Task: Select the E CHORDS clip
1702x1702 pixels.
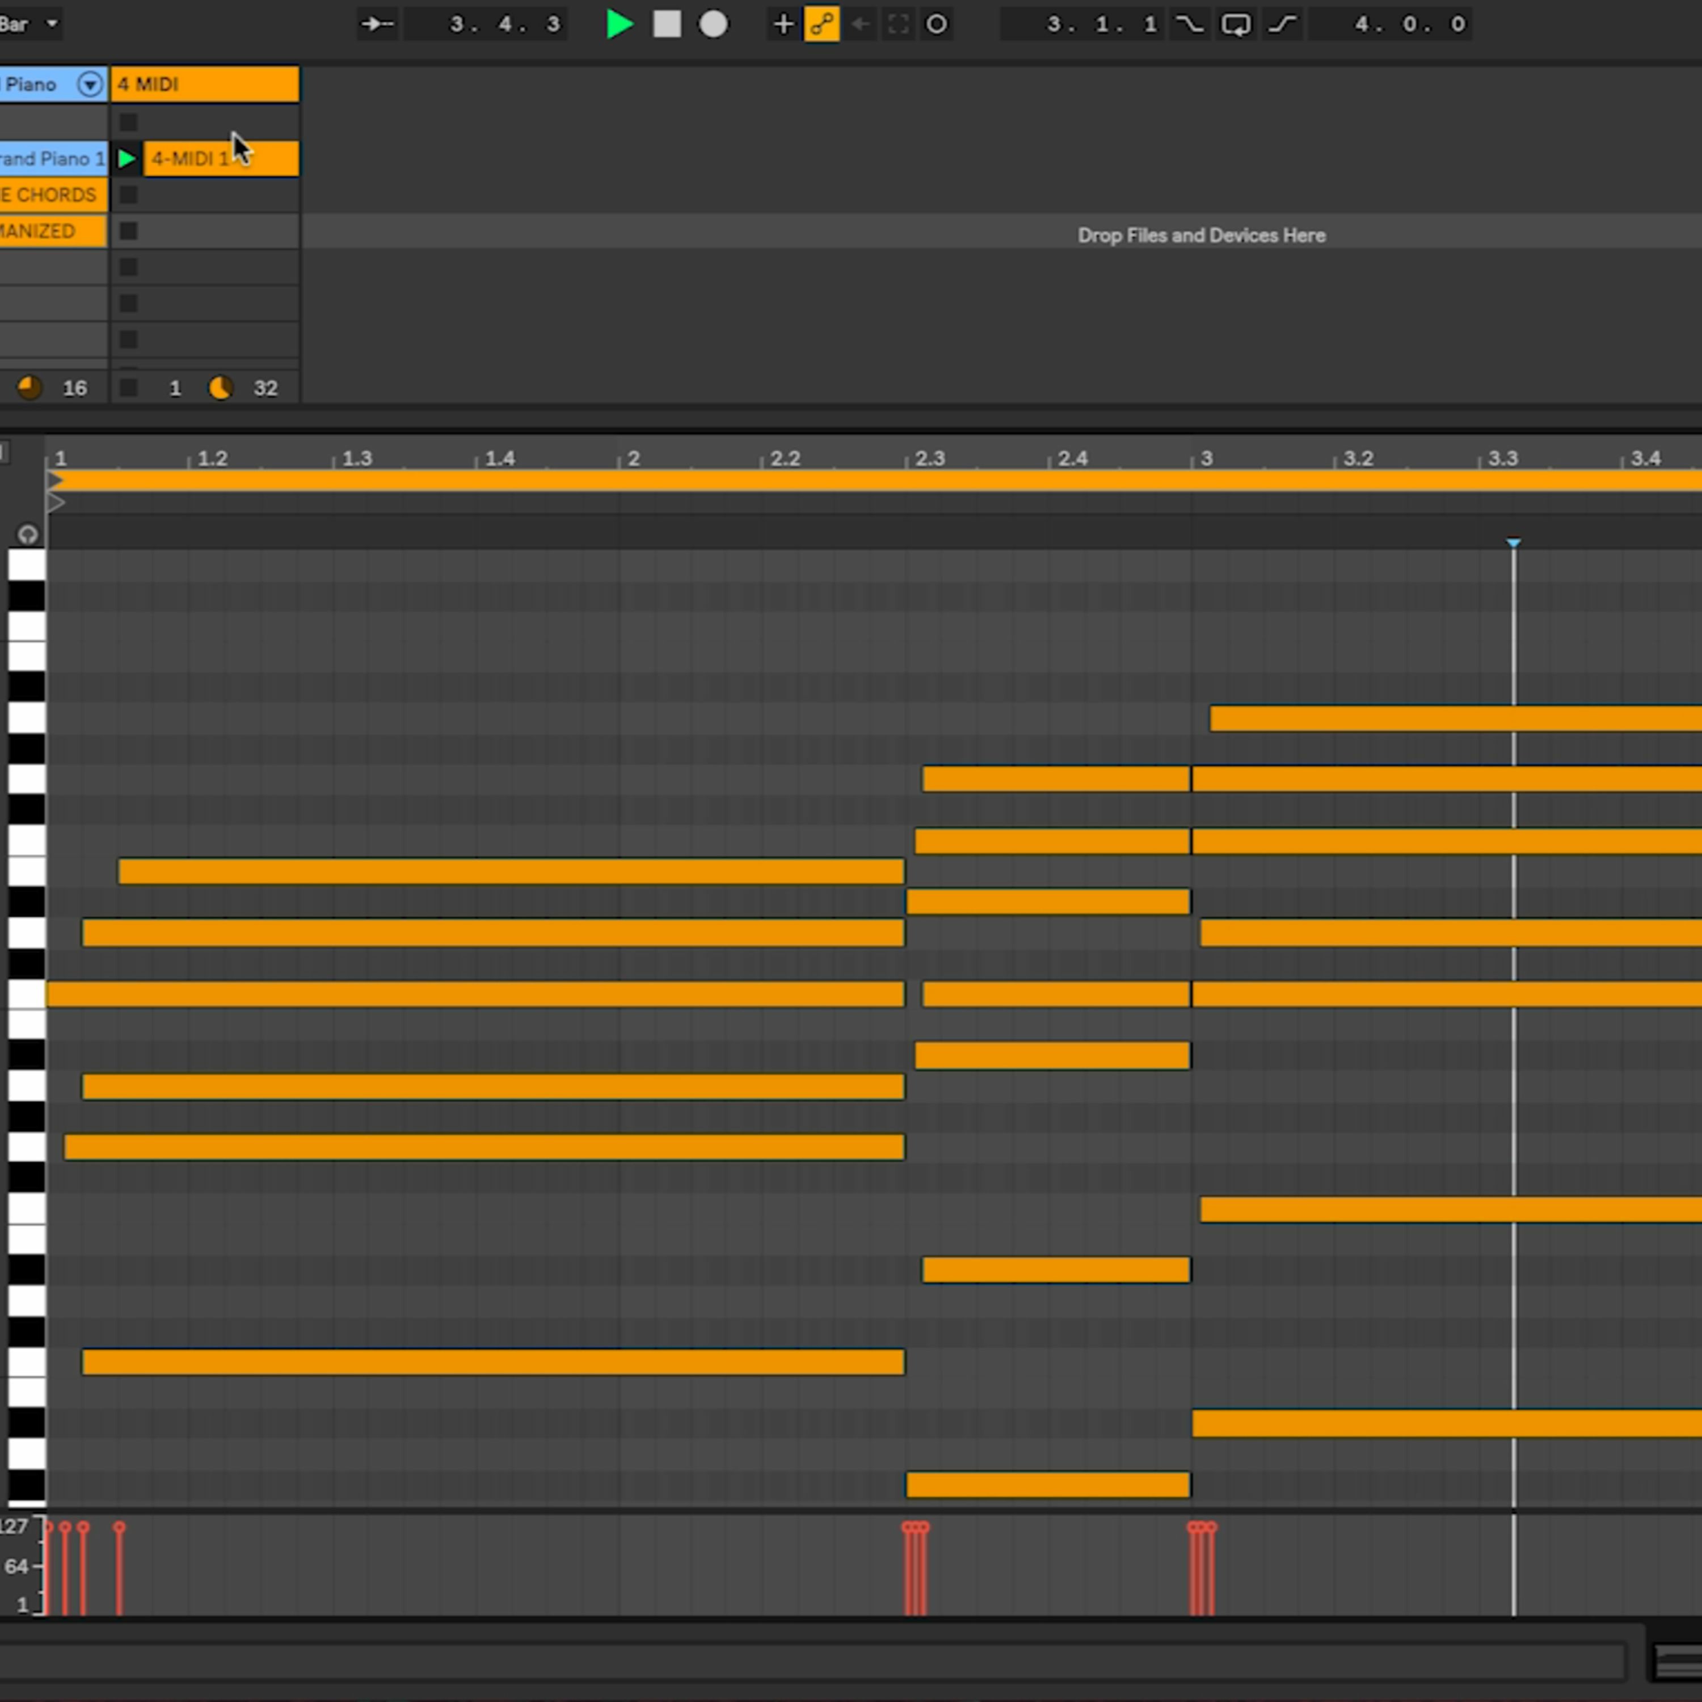Action: click(x=53, y=195)
